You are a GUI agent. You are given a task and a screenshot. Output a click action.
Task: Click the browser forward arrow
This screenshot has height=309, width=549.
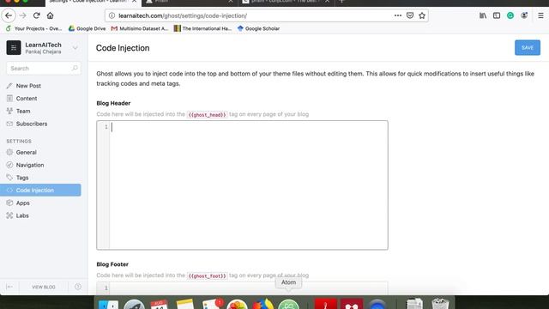click(x=23, y=15)
